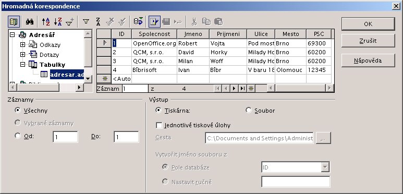Image resolution: width=403 pixels, height=194 pixels.
Task: Click the Záznam record number field
Action: (x=135, y=89)
